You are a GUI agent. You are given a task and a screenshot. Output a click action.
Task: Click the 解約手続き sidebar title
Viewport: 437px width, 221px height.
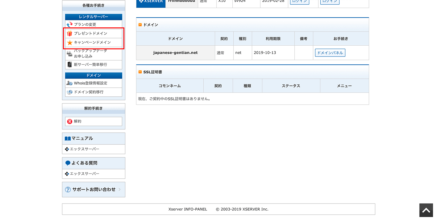pos(94,108)
